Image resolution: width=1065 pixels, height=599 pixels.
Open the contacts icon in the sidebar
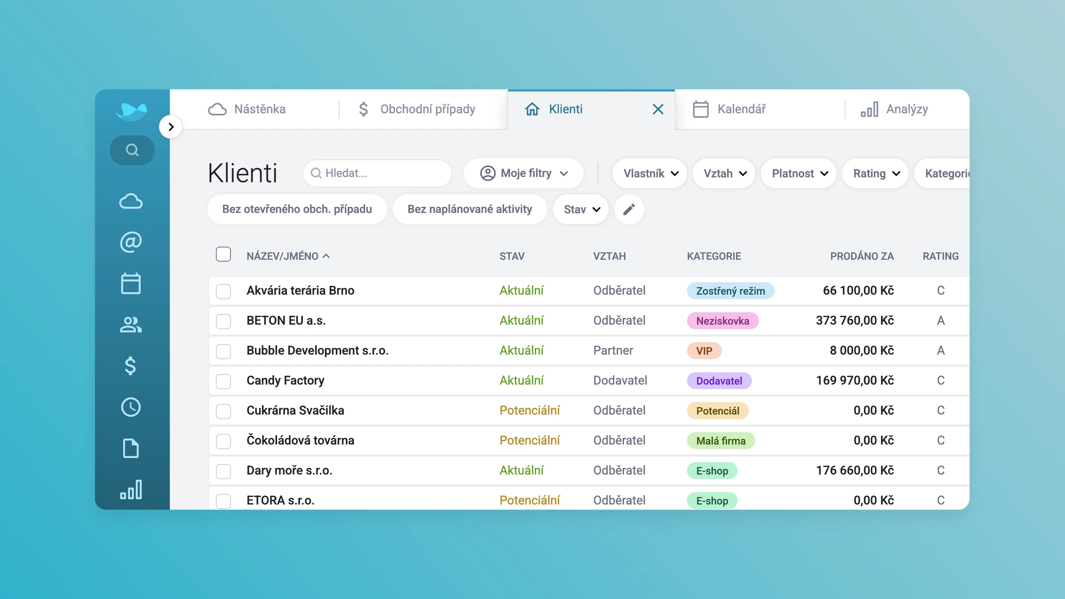[131, 325]
